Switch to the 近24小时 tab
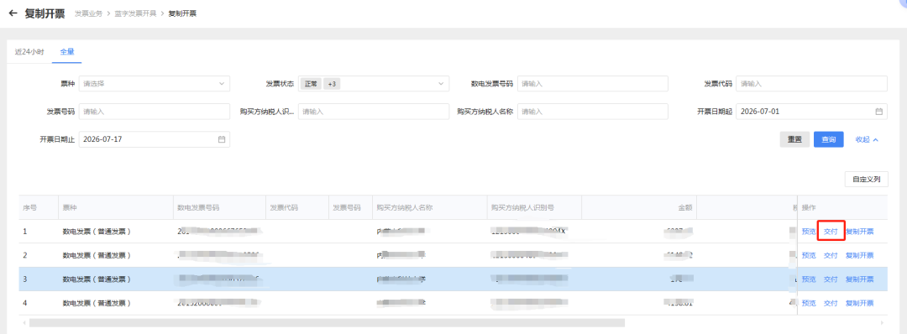Image resolution: width=907 pixels, height=334 pixels. [29, 51]
